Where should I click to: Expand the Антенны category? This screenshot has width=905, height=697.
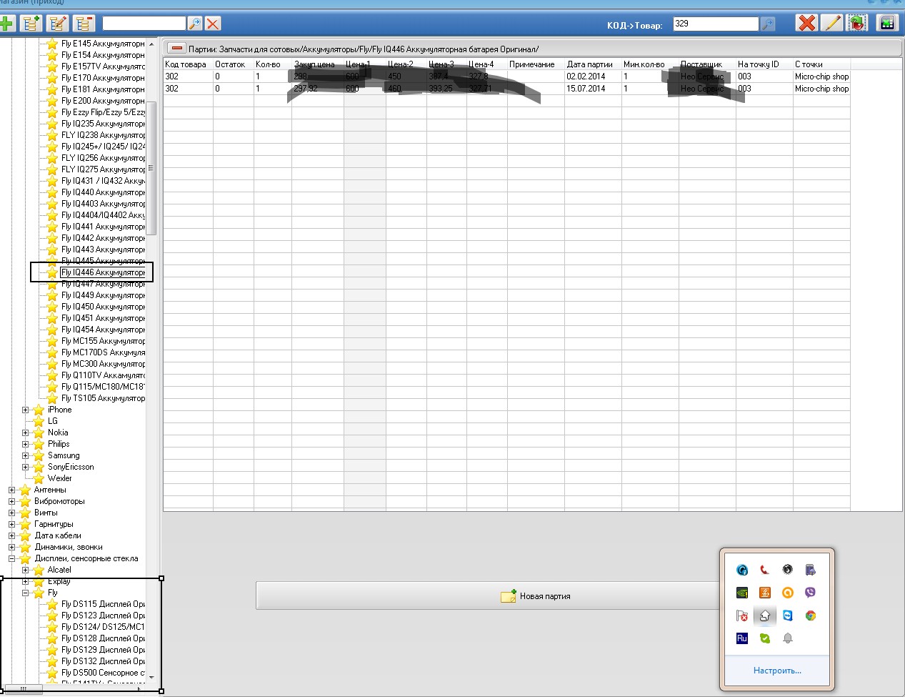pyautogui.click(x=12, y=490)
